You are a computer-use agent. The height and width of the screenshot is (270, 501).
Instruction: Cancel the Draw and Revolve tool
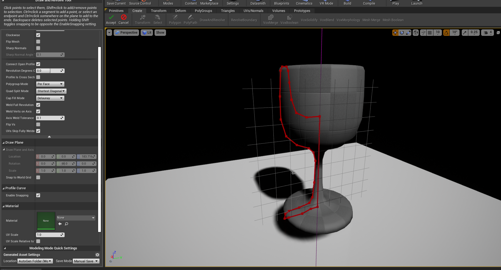pos(123,20)
